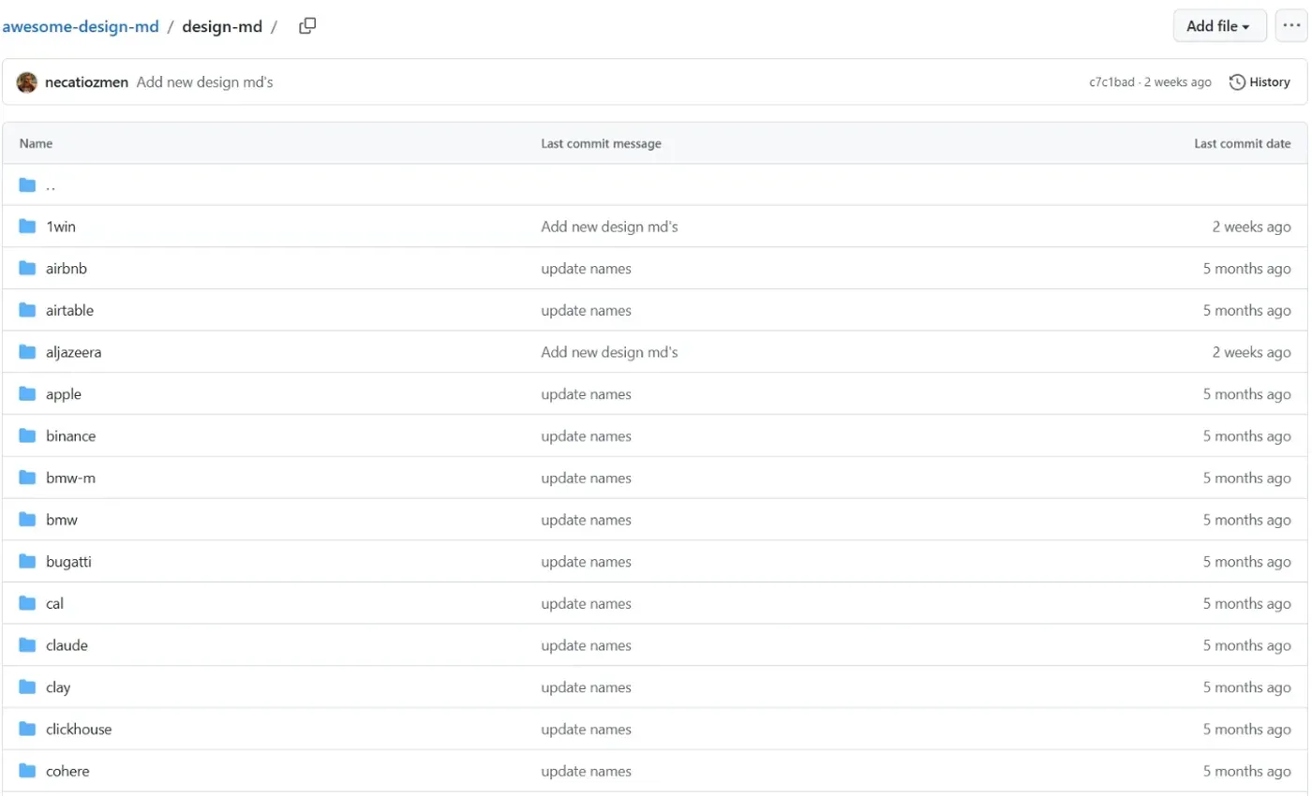The width and height of the screenshot is (1312, 796).
Task: Go up to parent directory via double dots
Action: (51, 185)
